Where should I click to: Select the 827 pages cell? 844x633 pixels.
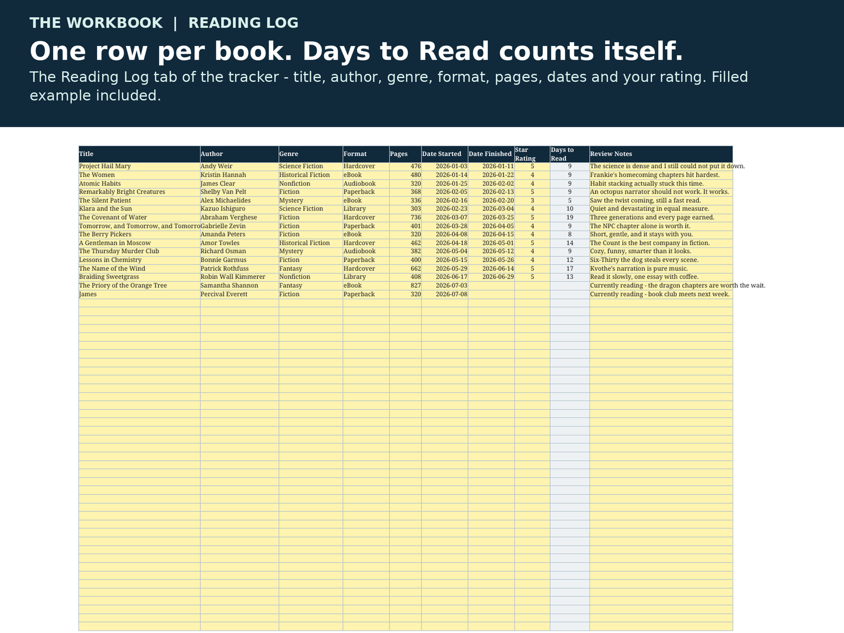(405, 285)
